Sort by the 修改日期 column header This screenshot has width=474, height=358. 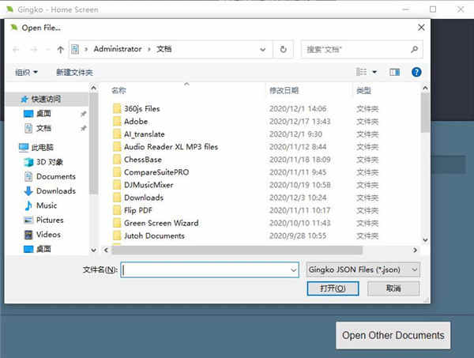click(284, 90)
